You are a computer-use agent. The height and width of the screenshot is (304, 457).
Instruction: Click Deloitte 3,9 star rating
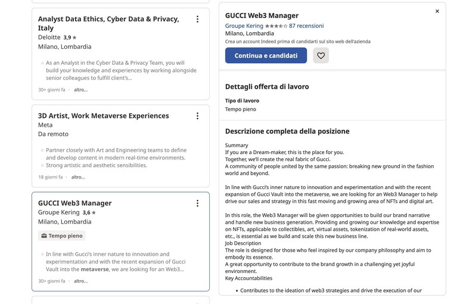[x=70, y=37]
